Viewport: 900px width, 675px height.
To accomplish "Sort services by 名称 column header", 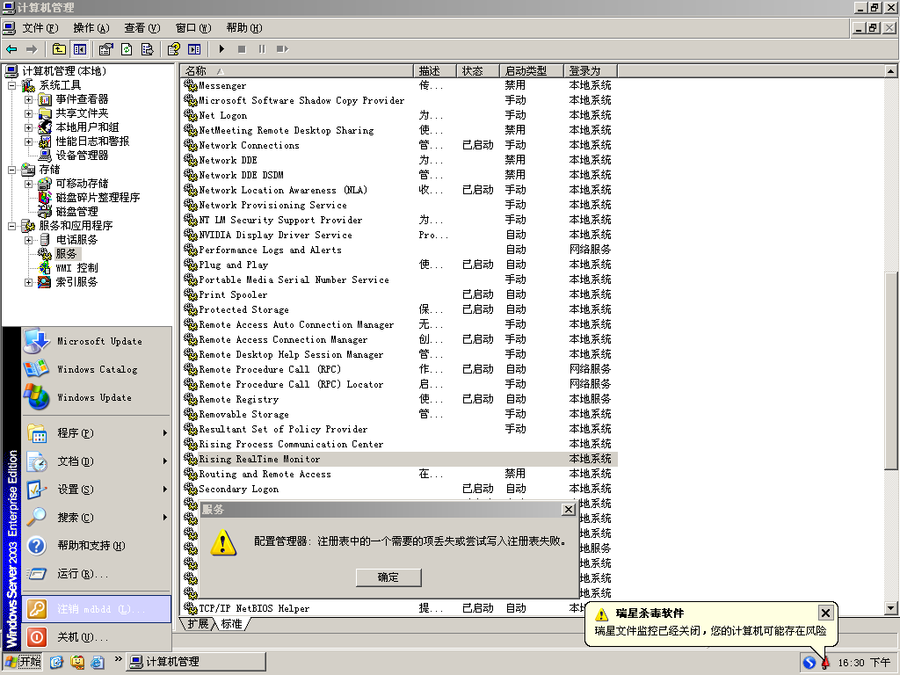I will (297, 71).
